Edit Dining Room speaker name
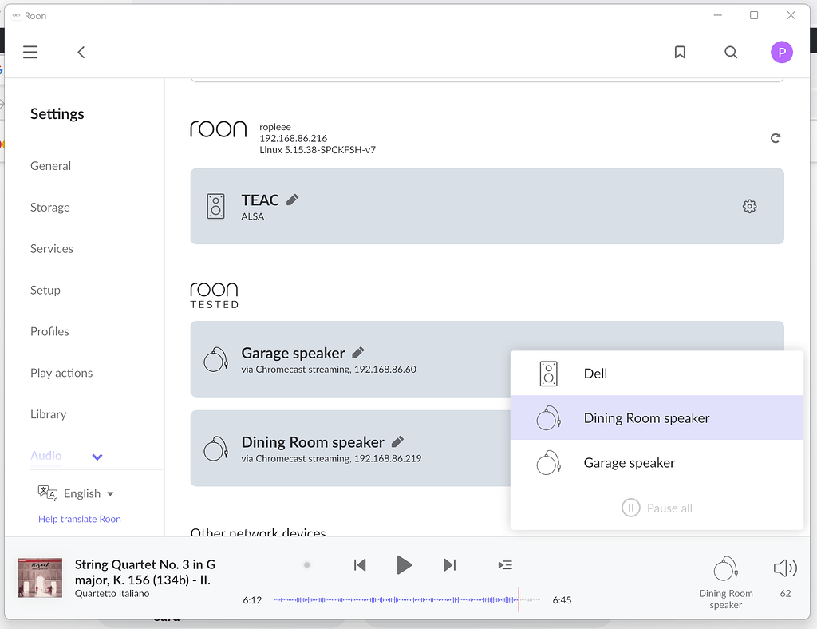817x629 pixels. tap(399, 441)
